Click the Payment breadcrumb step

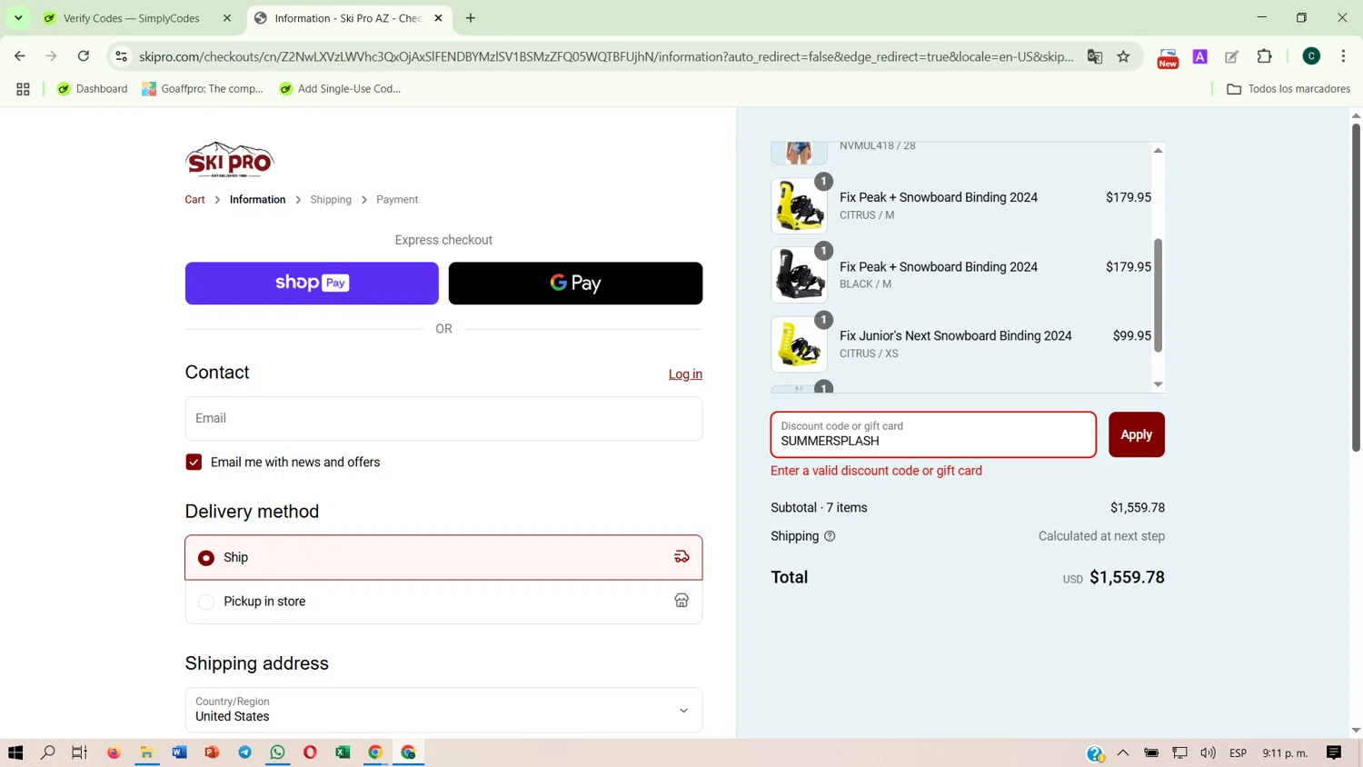coord(397,199)
